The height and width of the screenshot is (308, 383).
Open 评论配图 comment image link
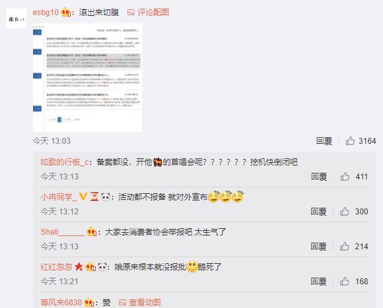[x=149, y=12]
